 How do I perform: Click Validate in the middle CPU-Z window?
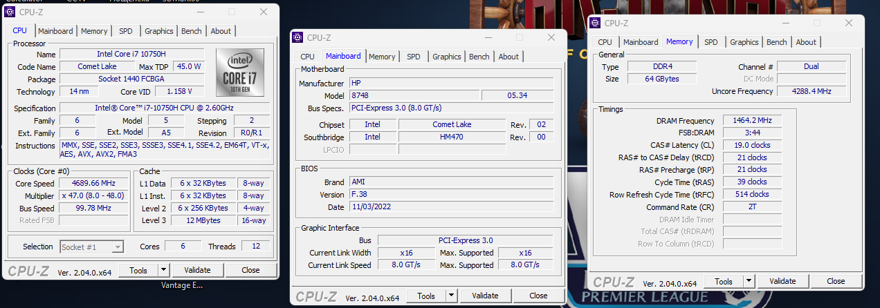pyautogui.click(x=485, y=296)
